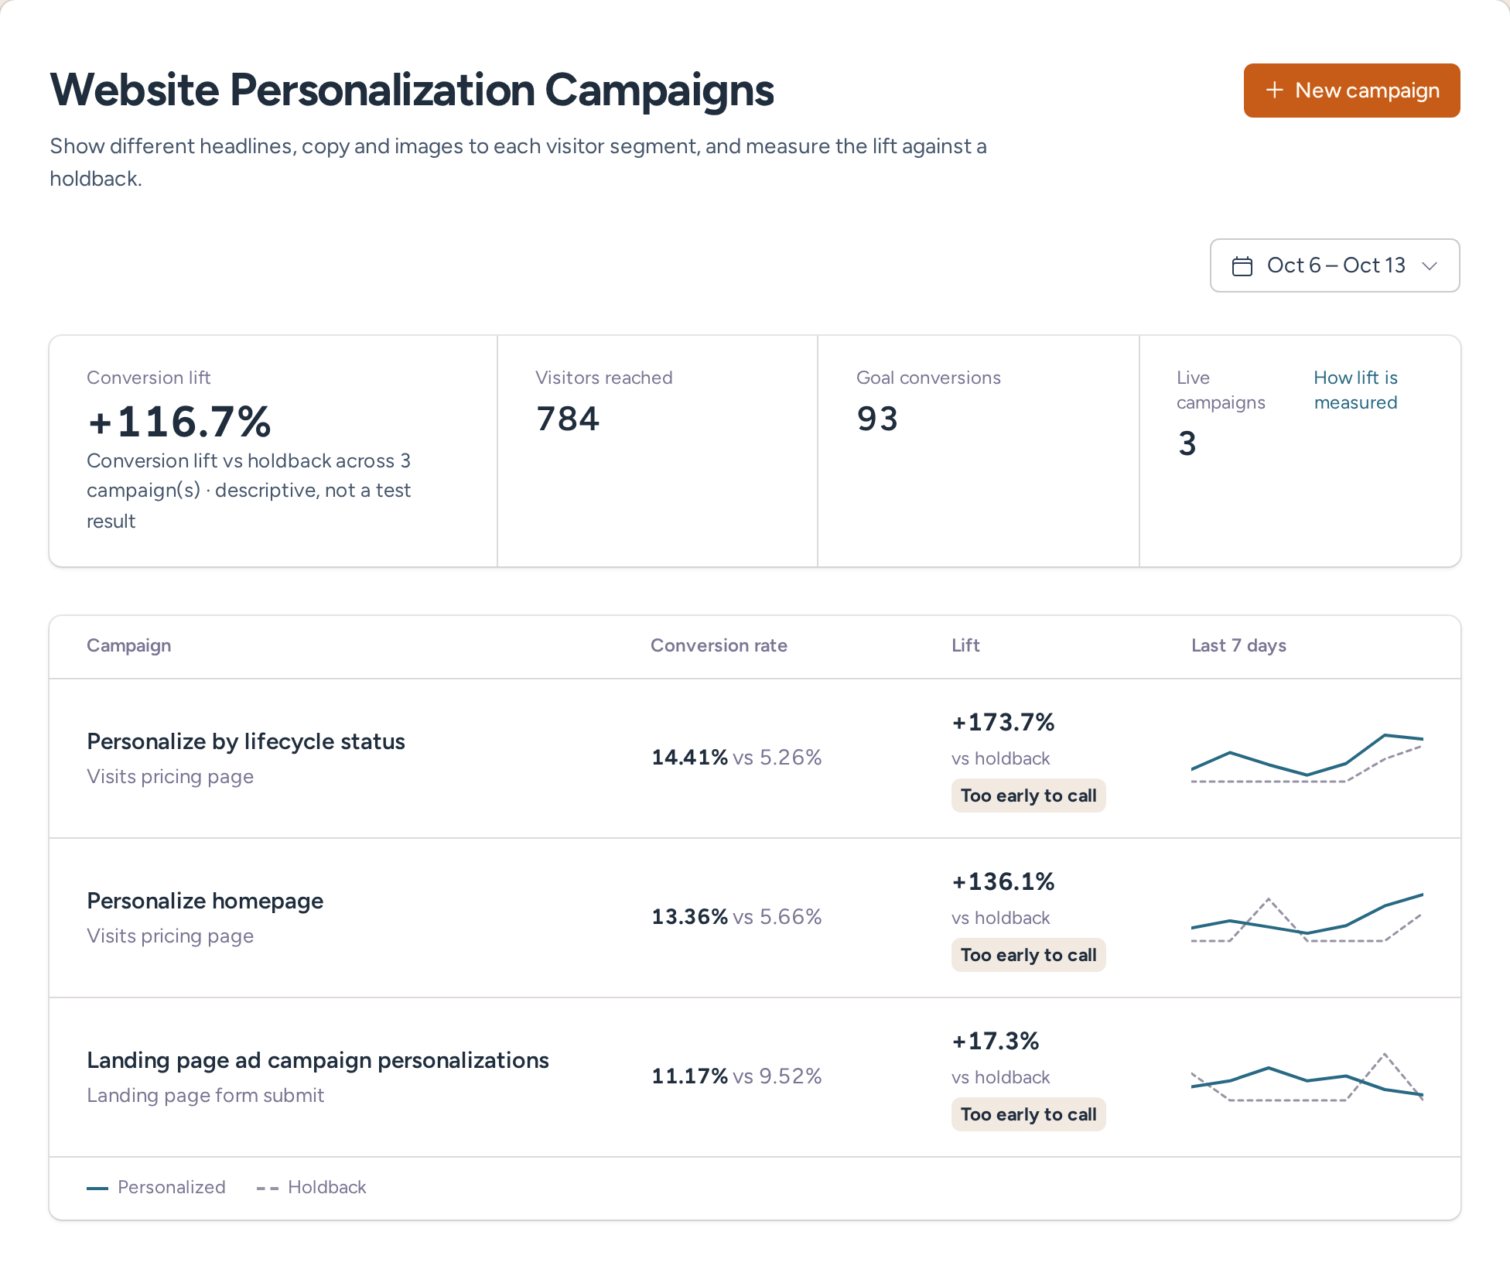Click the +173.7% lift value
This screenshot has width=1510, height=1283.
[1003, 722]
